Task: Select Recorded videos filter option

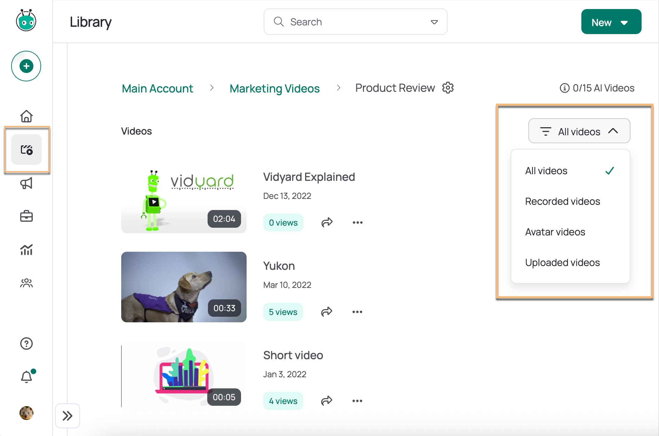Action: click(570, 201)
